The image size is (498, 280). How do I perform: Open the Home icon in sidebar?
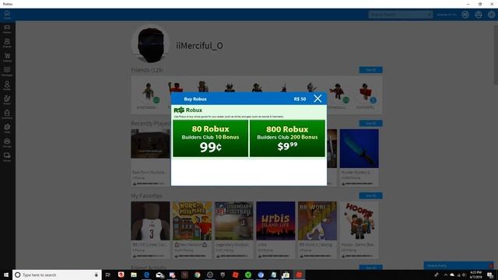pyautogui.click(x=7, y=14)
